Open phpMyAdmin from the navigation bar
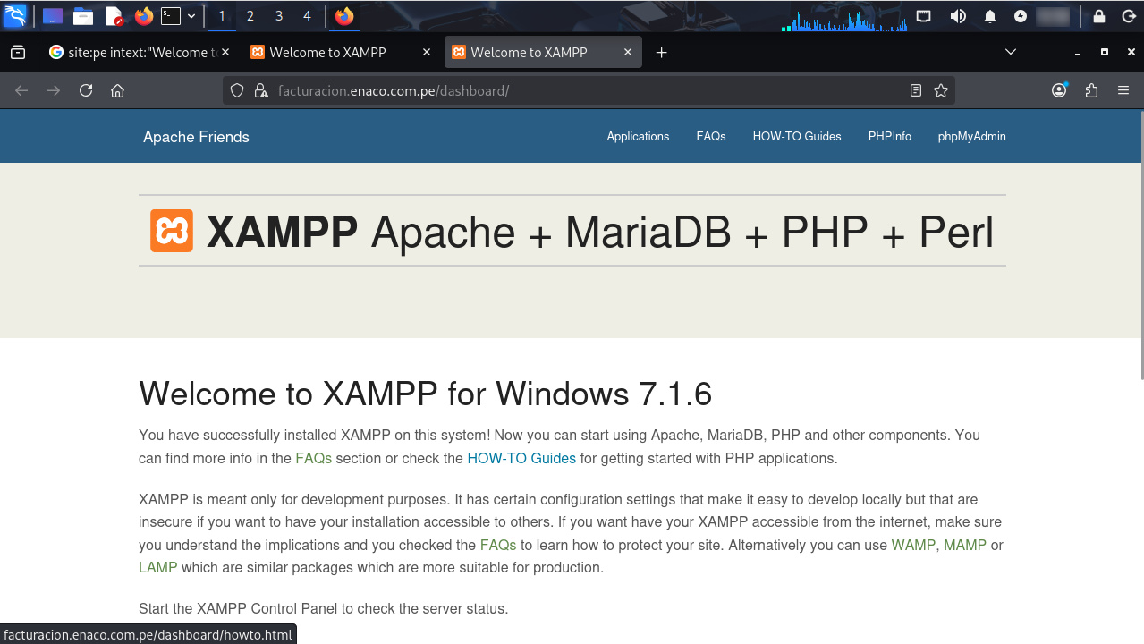This screenshot has height=644, width=1144. pyautogui.click(x=971, y=137)
